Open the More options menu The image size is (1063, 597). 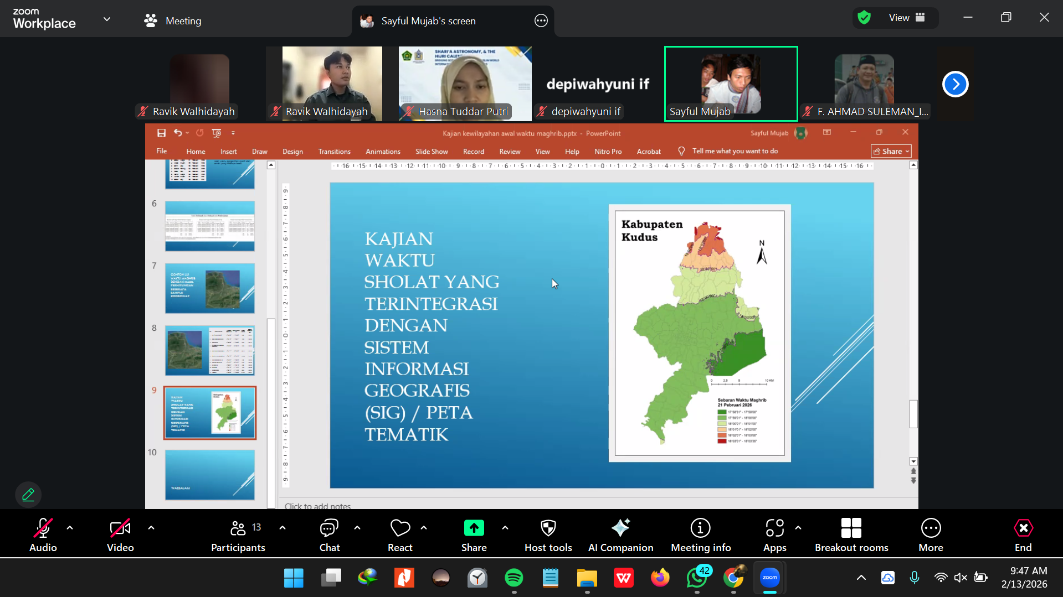[x=931, y=534]
